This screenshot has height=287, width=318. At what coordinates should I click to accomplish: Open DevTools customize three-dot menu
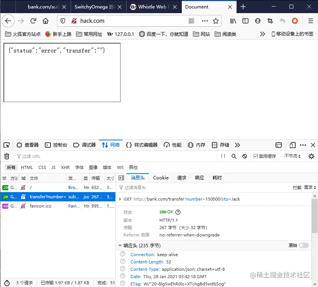(x=303, y=145)
